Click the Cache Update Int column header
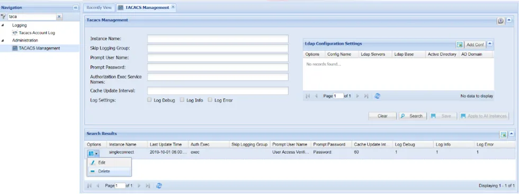Screen dimensions: 519x194 click(372, 144)
